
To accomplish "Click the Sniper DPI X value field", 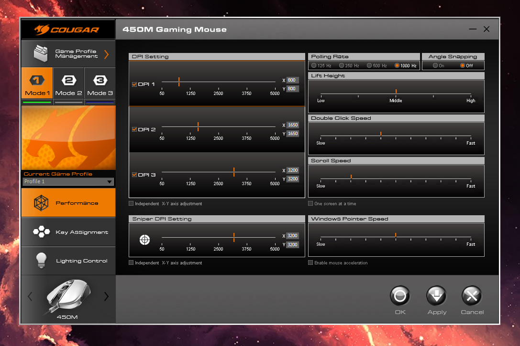I will (x=292, y=236).
